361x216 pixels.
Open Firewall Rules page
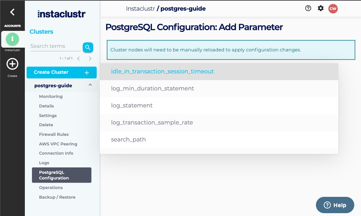click(x=54, y=134)
